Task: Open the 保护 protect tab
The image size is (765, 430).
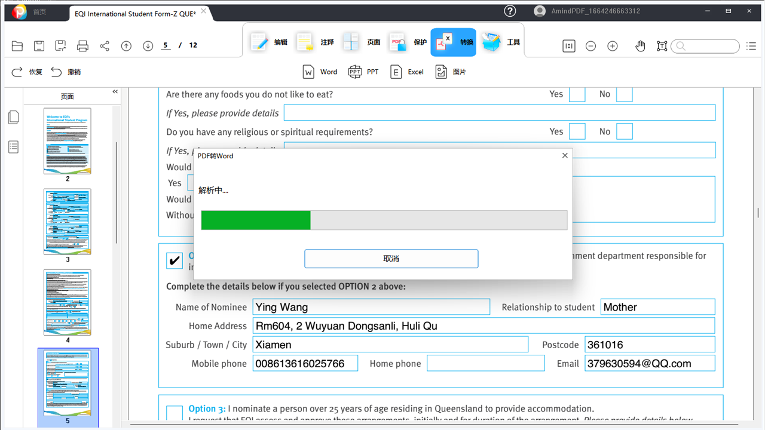Action: pos(408,42)
